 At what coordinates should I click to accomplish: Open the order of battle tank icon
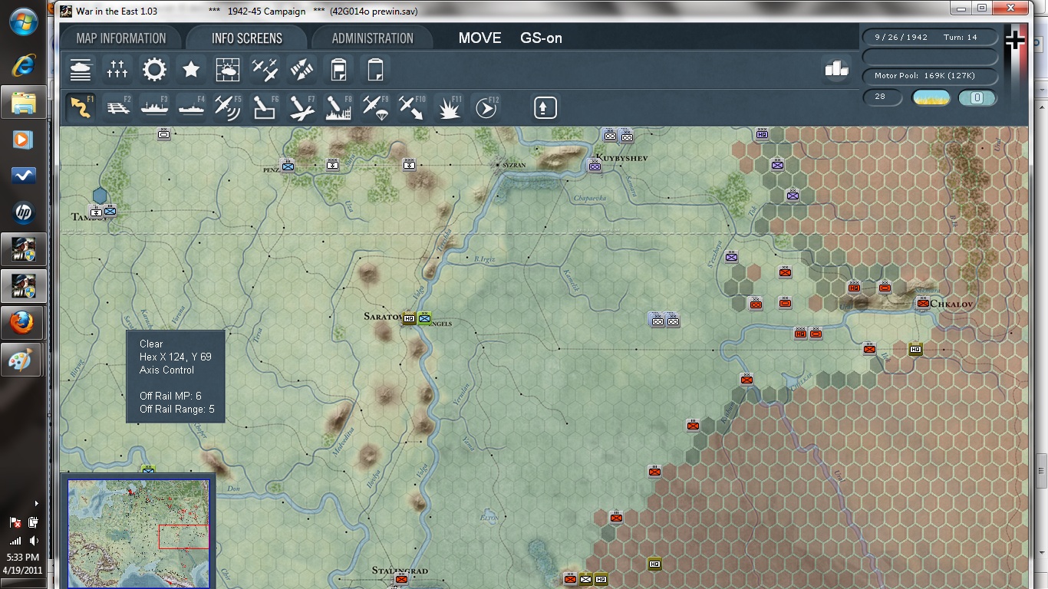tap(81, 71)
